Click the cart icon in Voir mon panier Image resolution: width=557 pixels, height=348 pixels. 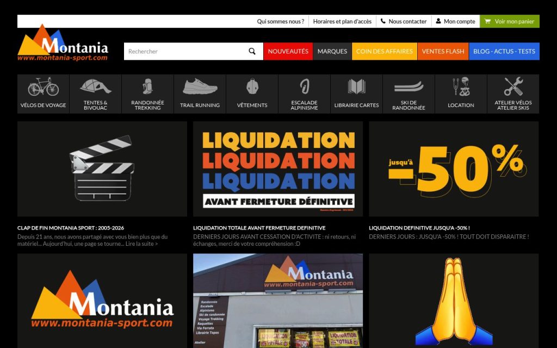pos(487,21)
